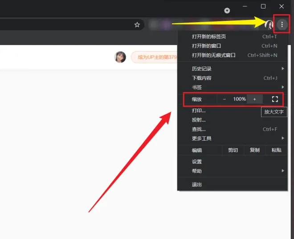Screen dimensions: 294x239
Task: Expand the 帮助 submenu
Action: pos(233,171)
